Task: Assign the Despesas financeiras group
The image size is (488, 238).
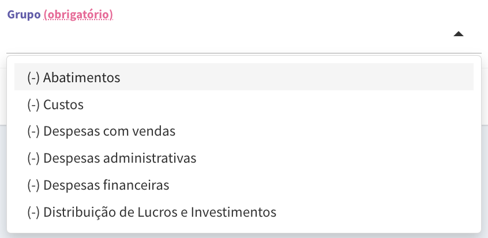Action: 244,185
